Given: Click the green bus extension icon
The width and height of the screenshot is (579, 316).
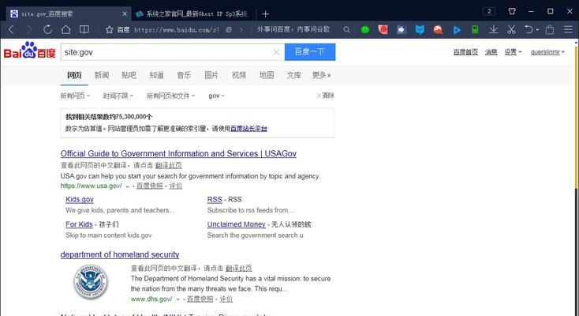Looking at the screenshot, I should (475, 30).
